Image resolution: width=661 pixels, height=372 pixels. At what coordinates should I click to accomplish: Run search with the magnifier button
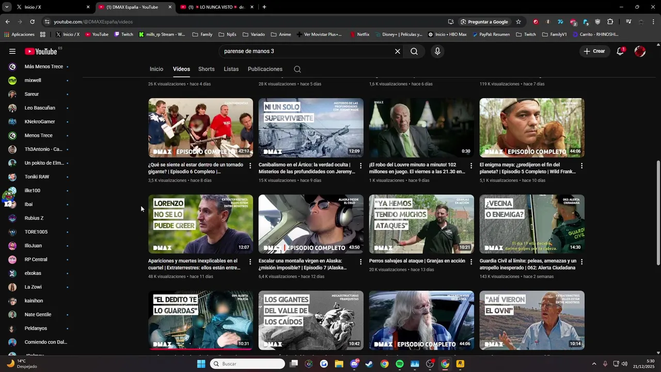click(x=414, y=51)
